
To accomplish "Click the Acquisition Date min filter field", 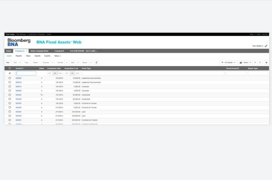I will (50, 73).
